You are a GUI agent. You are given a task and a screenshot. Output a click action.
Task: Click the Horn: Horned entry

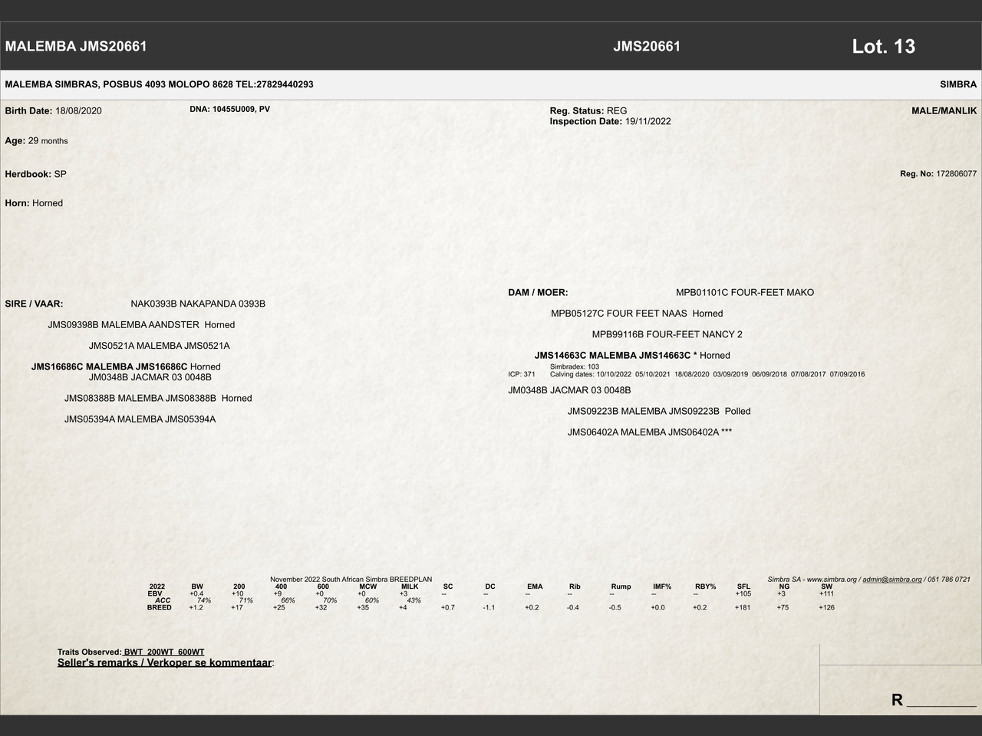tap(34, 203)
